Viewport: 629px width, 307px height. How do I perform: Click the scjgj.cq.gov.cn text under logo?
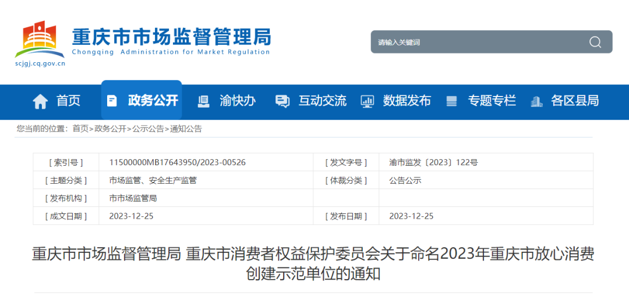click(40, 63)
